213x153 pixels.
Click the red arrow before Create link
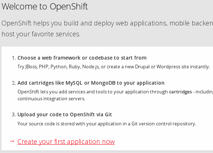[12, 141]
